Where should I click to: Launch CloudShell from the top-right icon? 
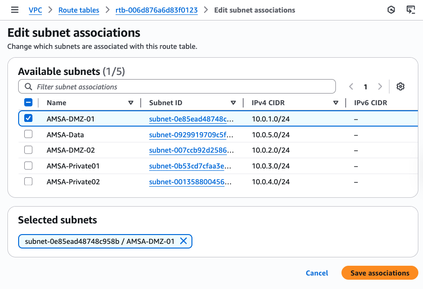pos(410,10)
